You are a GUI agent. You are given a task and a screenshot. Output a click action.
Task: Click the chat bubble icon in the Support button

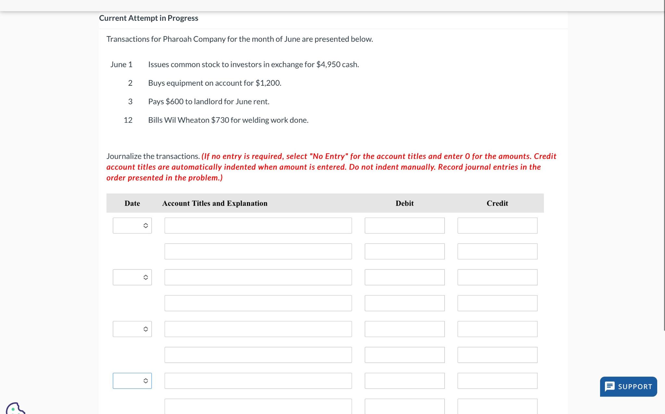point(609,386)
